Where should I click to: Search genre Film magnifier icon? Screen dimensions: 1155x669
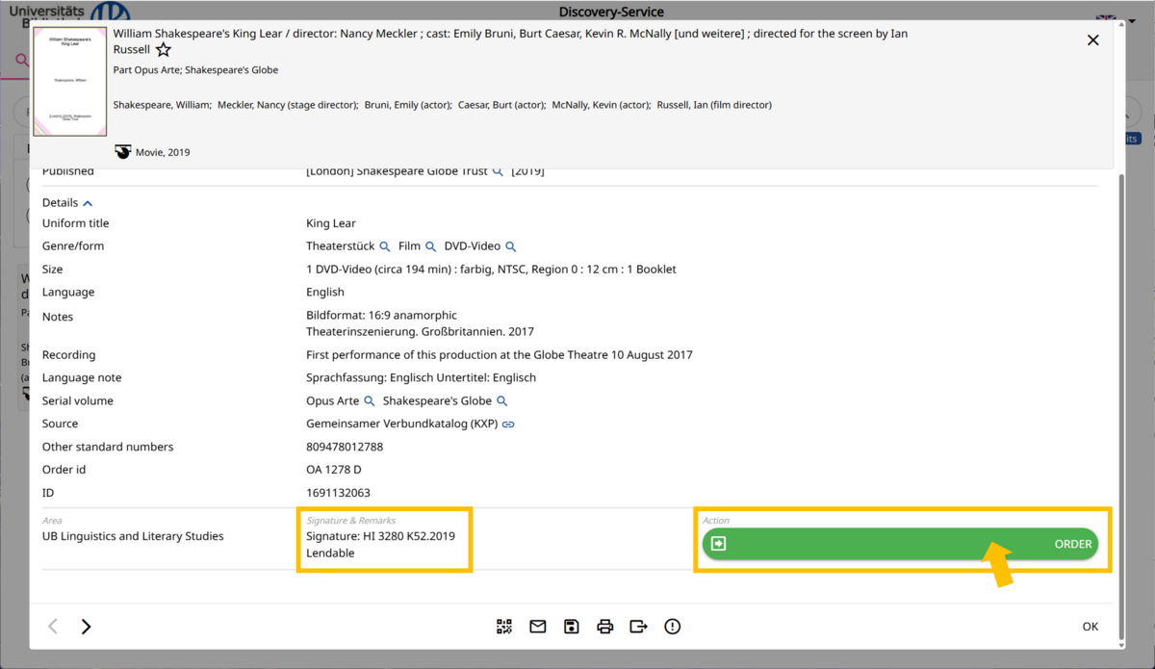tap(431, 246)
